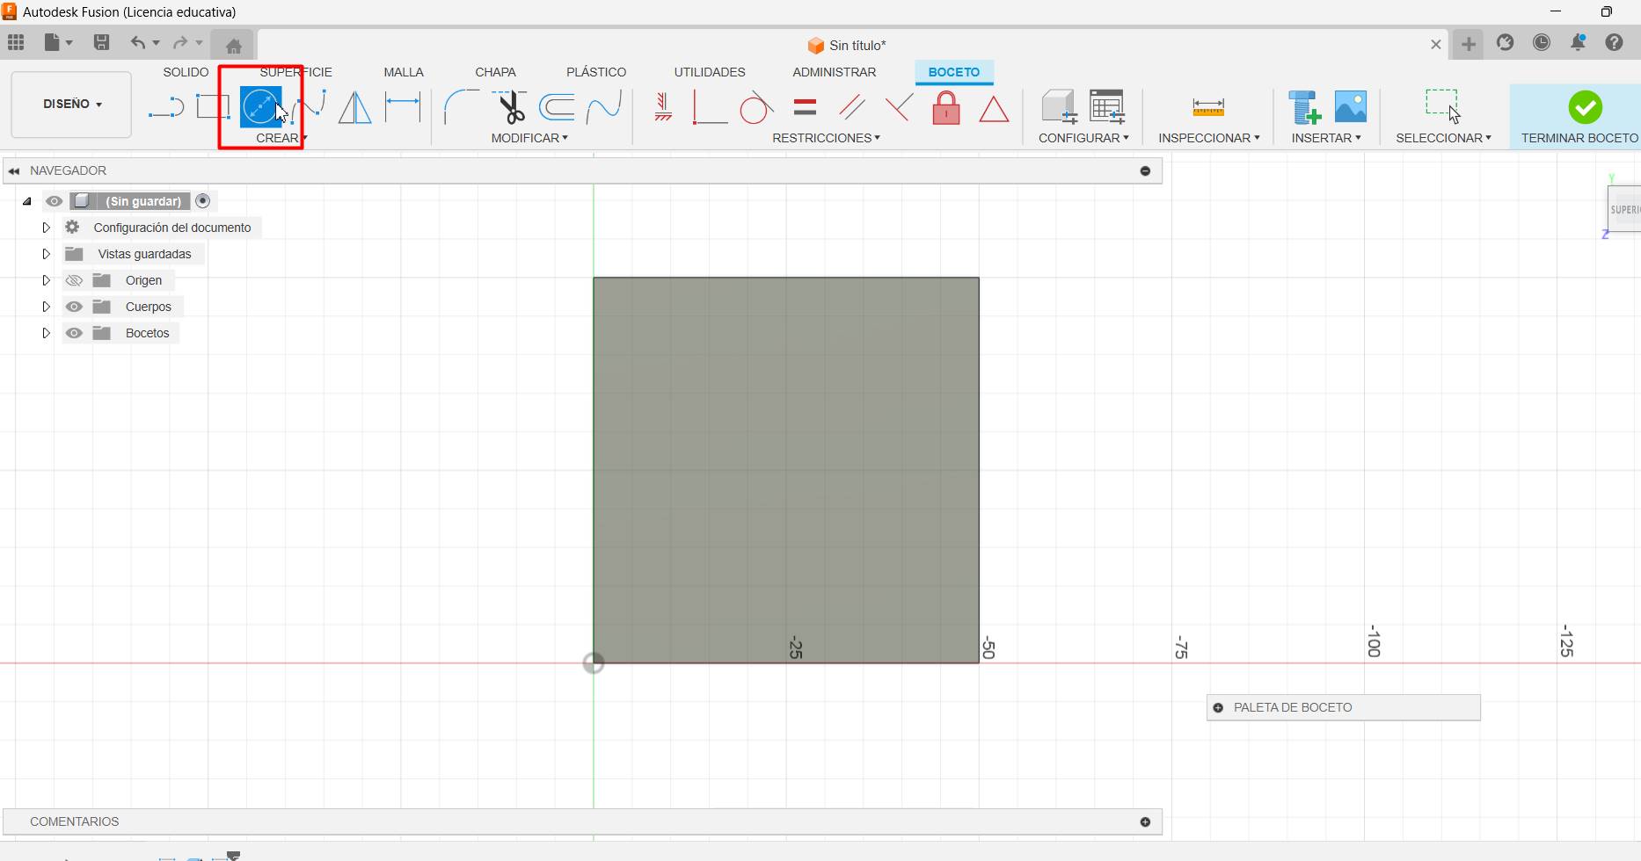Switch to the PLÁSTICO tab

pyautogui.click(x=596, y=72)
